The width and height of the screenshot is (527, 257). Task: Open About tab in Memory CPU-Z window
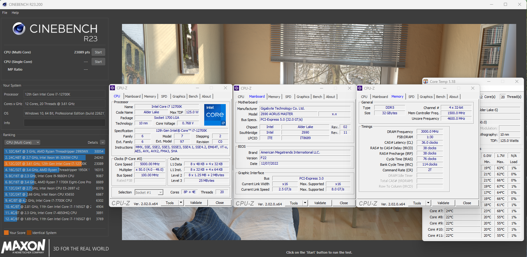454,97
